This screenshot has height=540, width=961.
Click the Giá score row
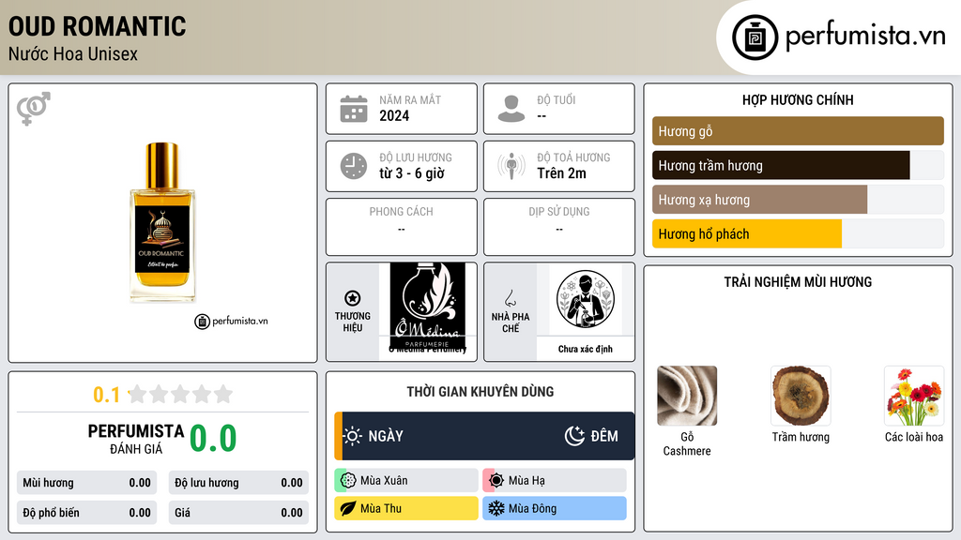(x=238, y=513)
